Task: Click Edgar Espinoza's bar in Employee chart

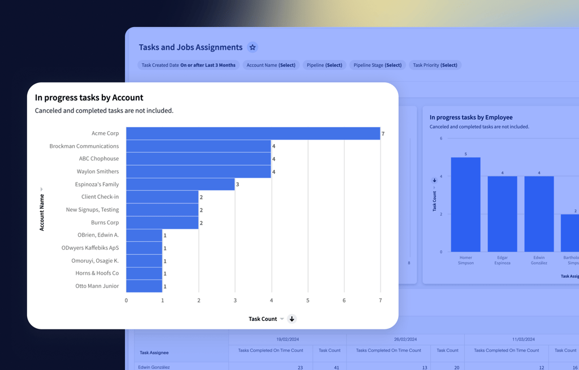Action: (x=502, y=214)
